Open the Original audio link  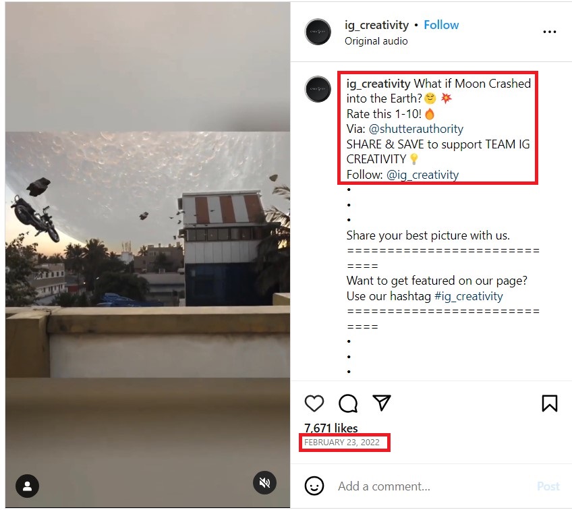click(376, 41)
